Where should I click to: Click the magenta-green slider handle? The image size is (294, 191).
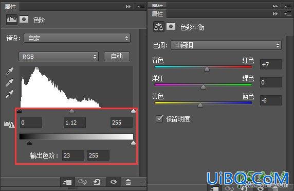(x=203, y=87)
